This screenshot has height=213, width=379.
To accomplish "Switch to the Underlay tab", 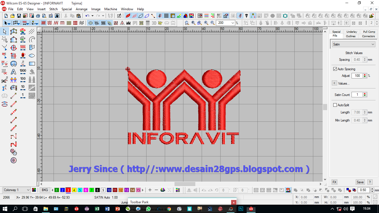I will (x=352, y=32).
